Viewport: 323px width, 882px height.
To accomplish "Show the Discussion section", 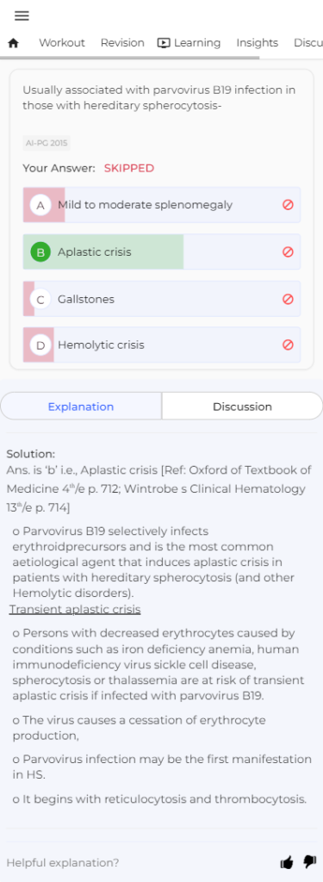I will [243, 407].
